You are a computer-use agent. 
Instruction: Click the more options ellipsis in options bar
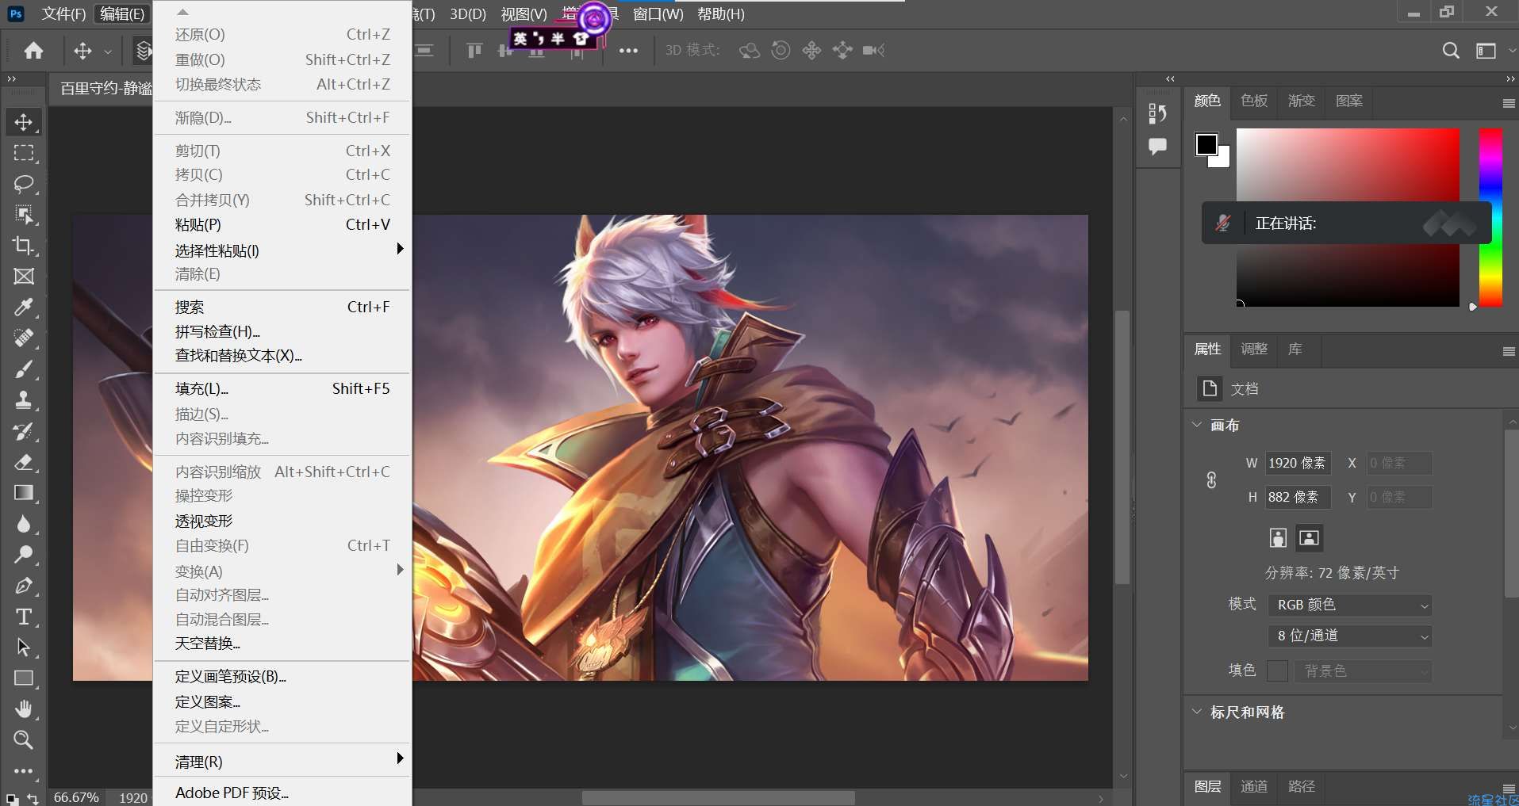[628, 51]
